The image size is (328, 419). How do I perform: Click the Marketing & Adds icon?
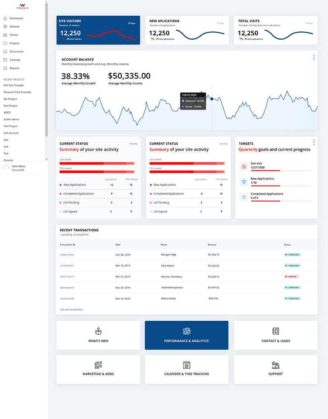[x=98, y=364]
